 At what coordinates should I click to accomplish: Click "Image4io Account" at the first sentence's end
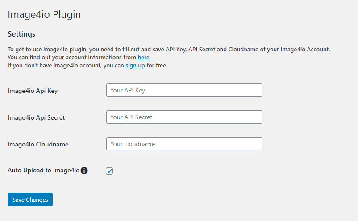click(304, 50)
